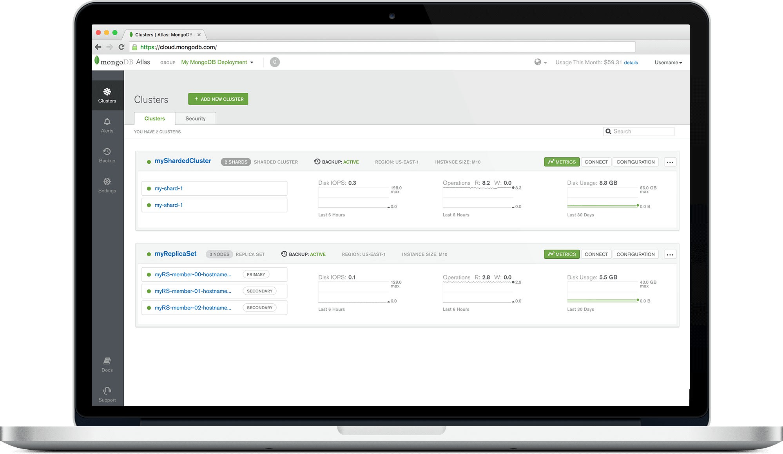Screen dimensions: 783x454
Task: Open the Backup section
Action: tap(107, 154)
